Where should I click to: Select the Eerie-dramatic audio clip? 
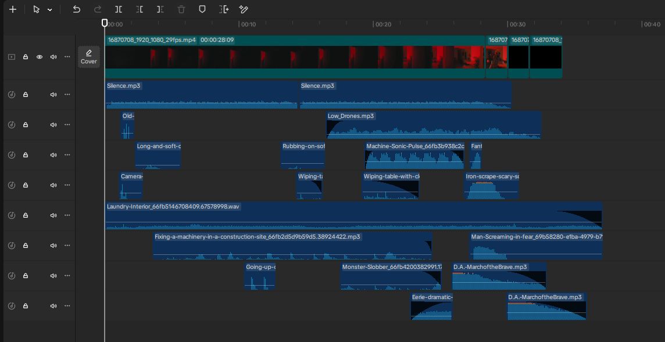coord(432,307)
